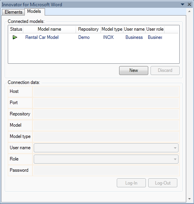Click the New button

pyautogui.click(x=133, y=70)
